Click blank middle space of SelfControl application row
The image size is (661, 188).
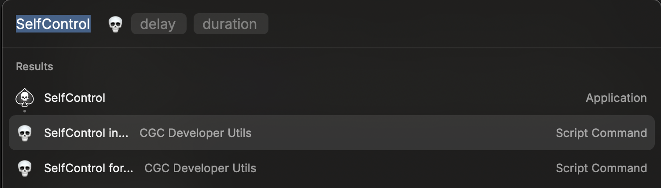point(343,98)
